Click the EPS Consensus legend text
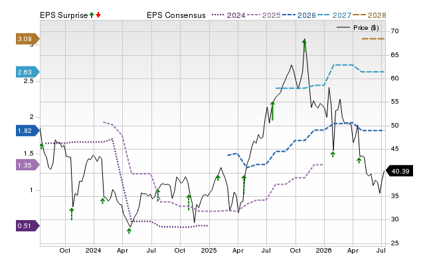Viewport: 425px width, 254px height. [176, 15]
